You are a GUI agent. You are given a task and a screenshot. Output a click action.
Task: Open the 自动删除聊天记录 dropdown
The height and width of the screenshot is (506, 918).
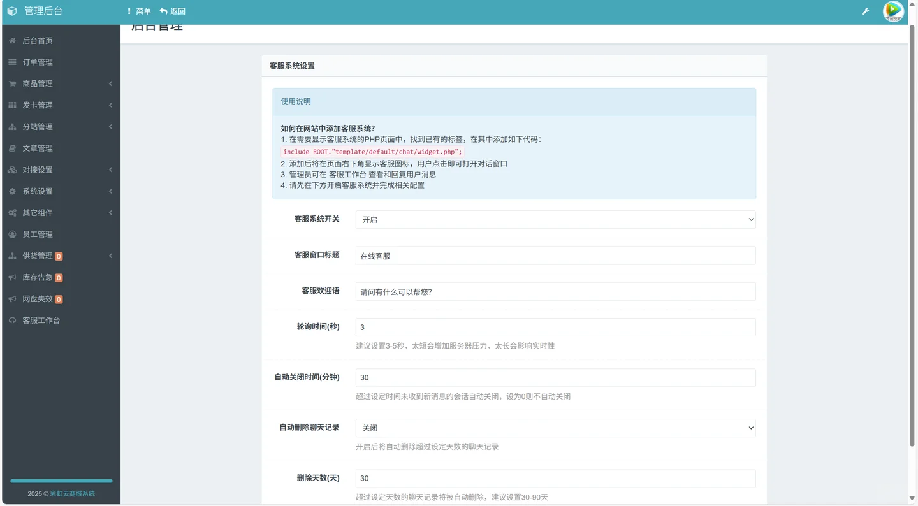(x=555, y=428)
